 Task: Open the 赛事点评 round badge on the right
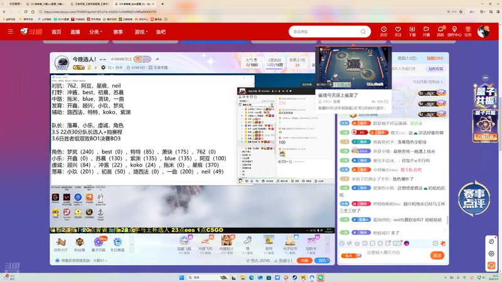point(474,199)
